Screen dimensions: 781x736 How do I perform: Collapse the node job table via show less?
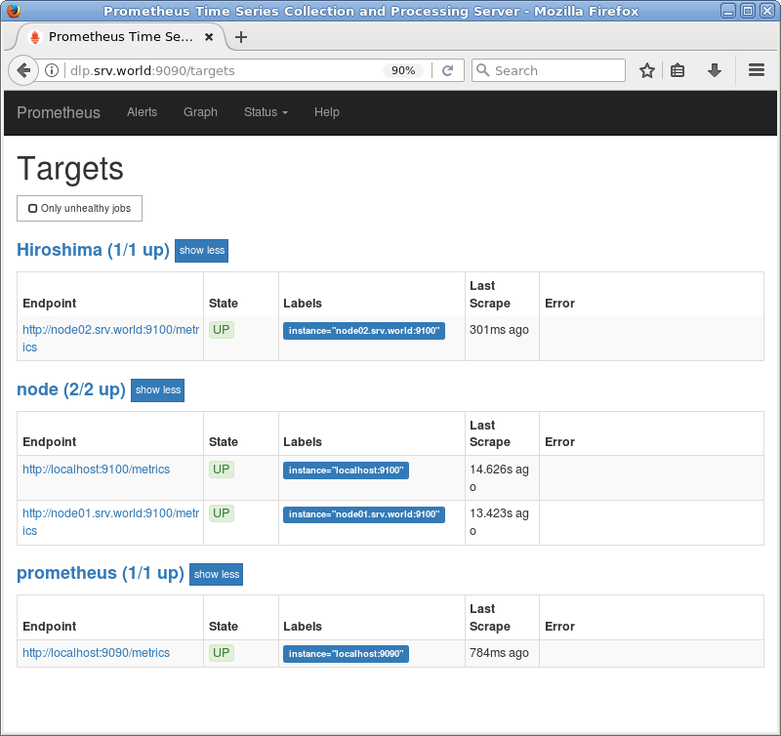157,389
